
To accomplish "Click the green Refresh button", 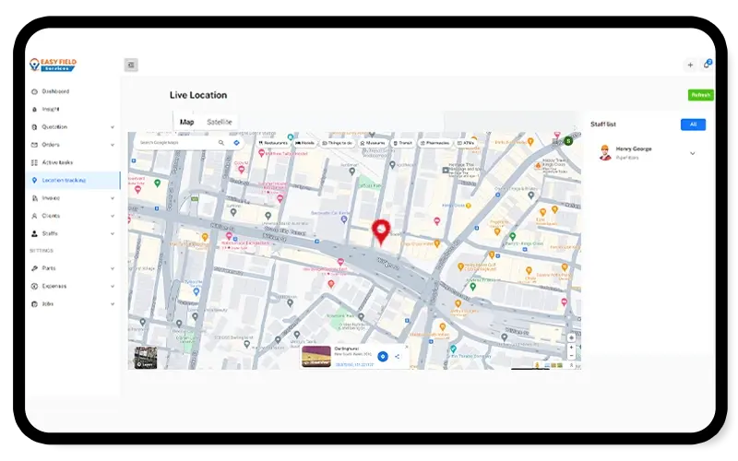I will 701,95.
